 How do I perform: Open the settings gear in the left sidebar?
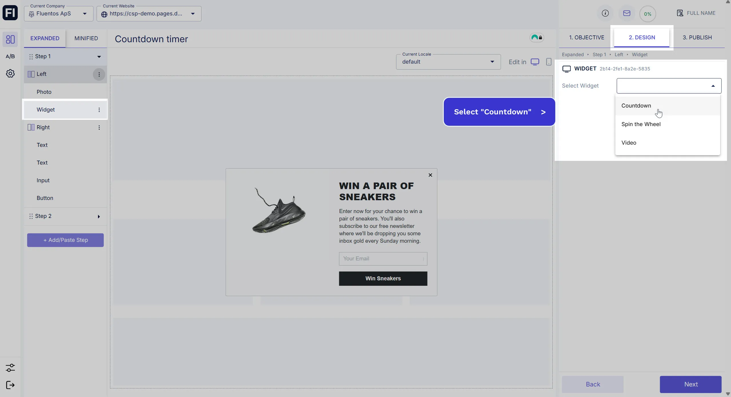[10, 73]
